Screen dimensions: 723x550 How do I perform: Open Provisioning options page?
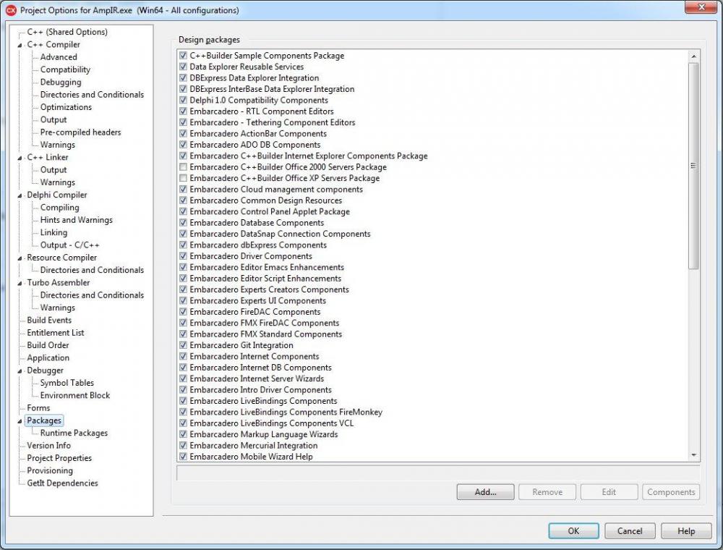pyautogui.click(x=50, y=470)
